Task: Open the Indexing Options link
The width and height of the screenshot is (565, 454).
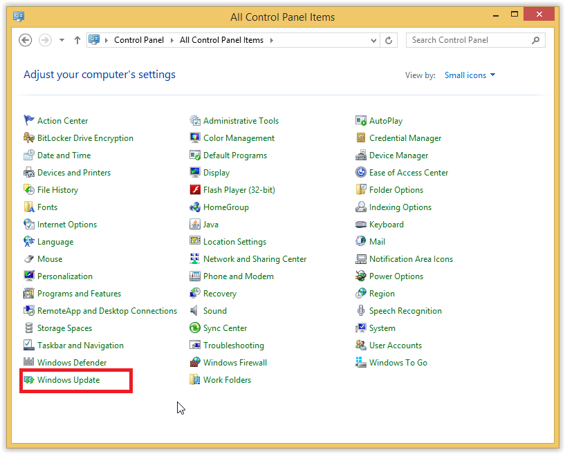Action: point(400,207)
